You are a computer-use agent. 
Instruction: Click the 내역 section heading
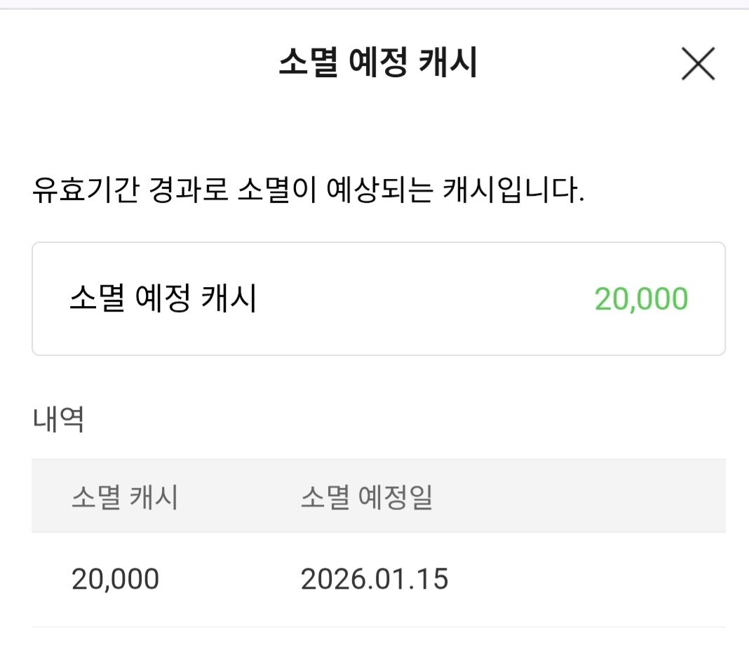58,420
